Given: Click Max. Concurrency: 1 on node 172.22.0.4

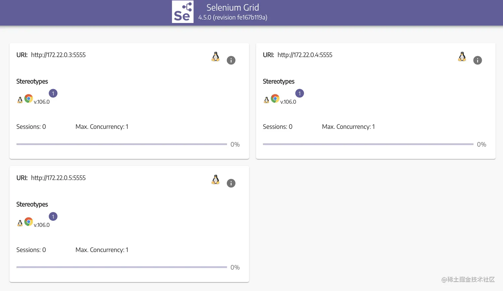Looking at the screenshot, I should [348, 127].
